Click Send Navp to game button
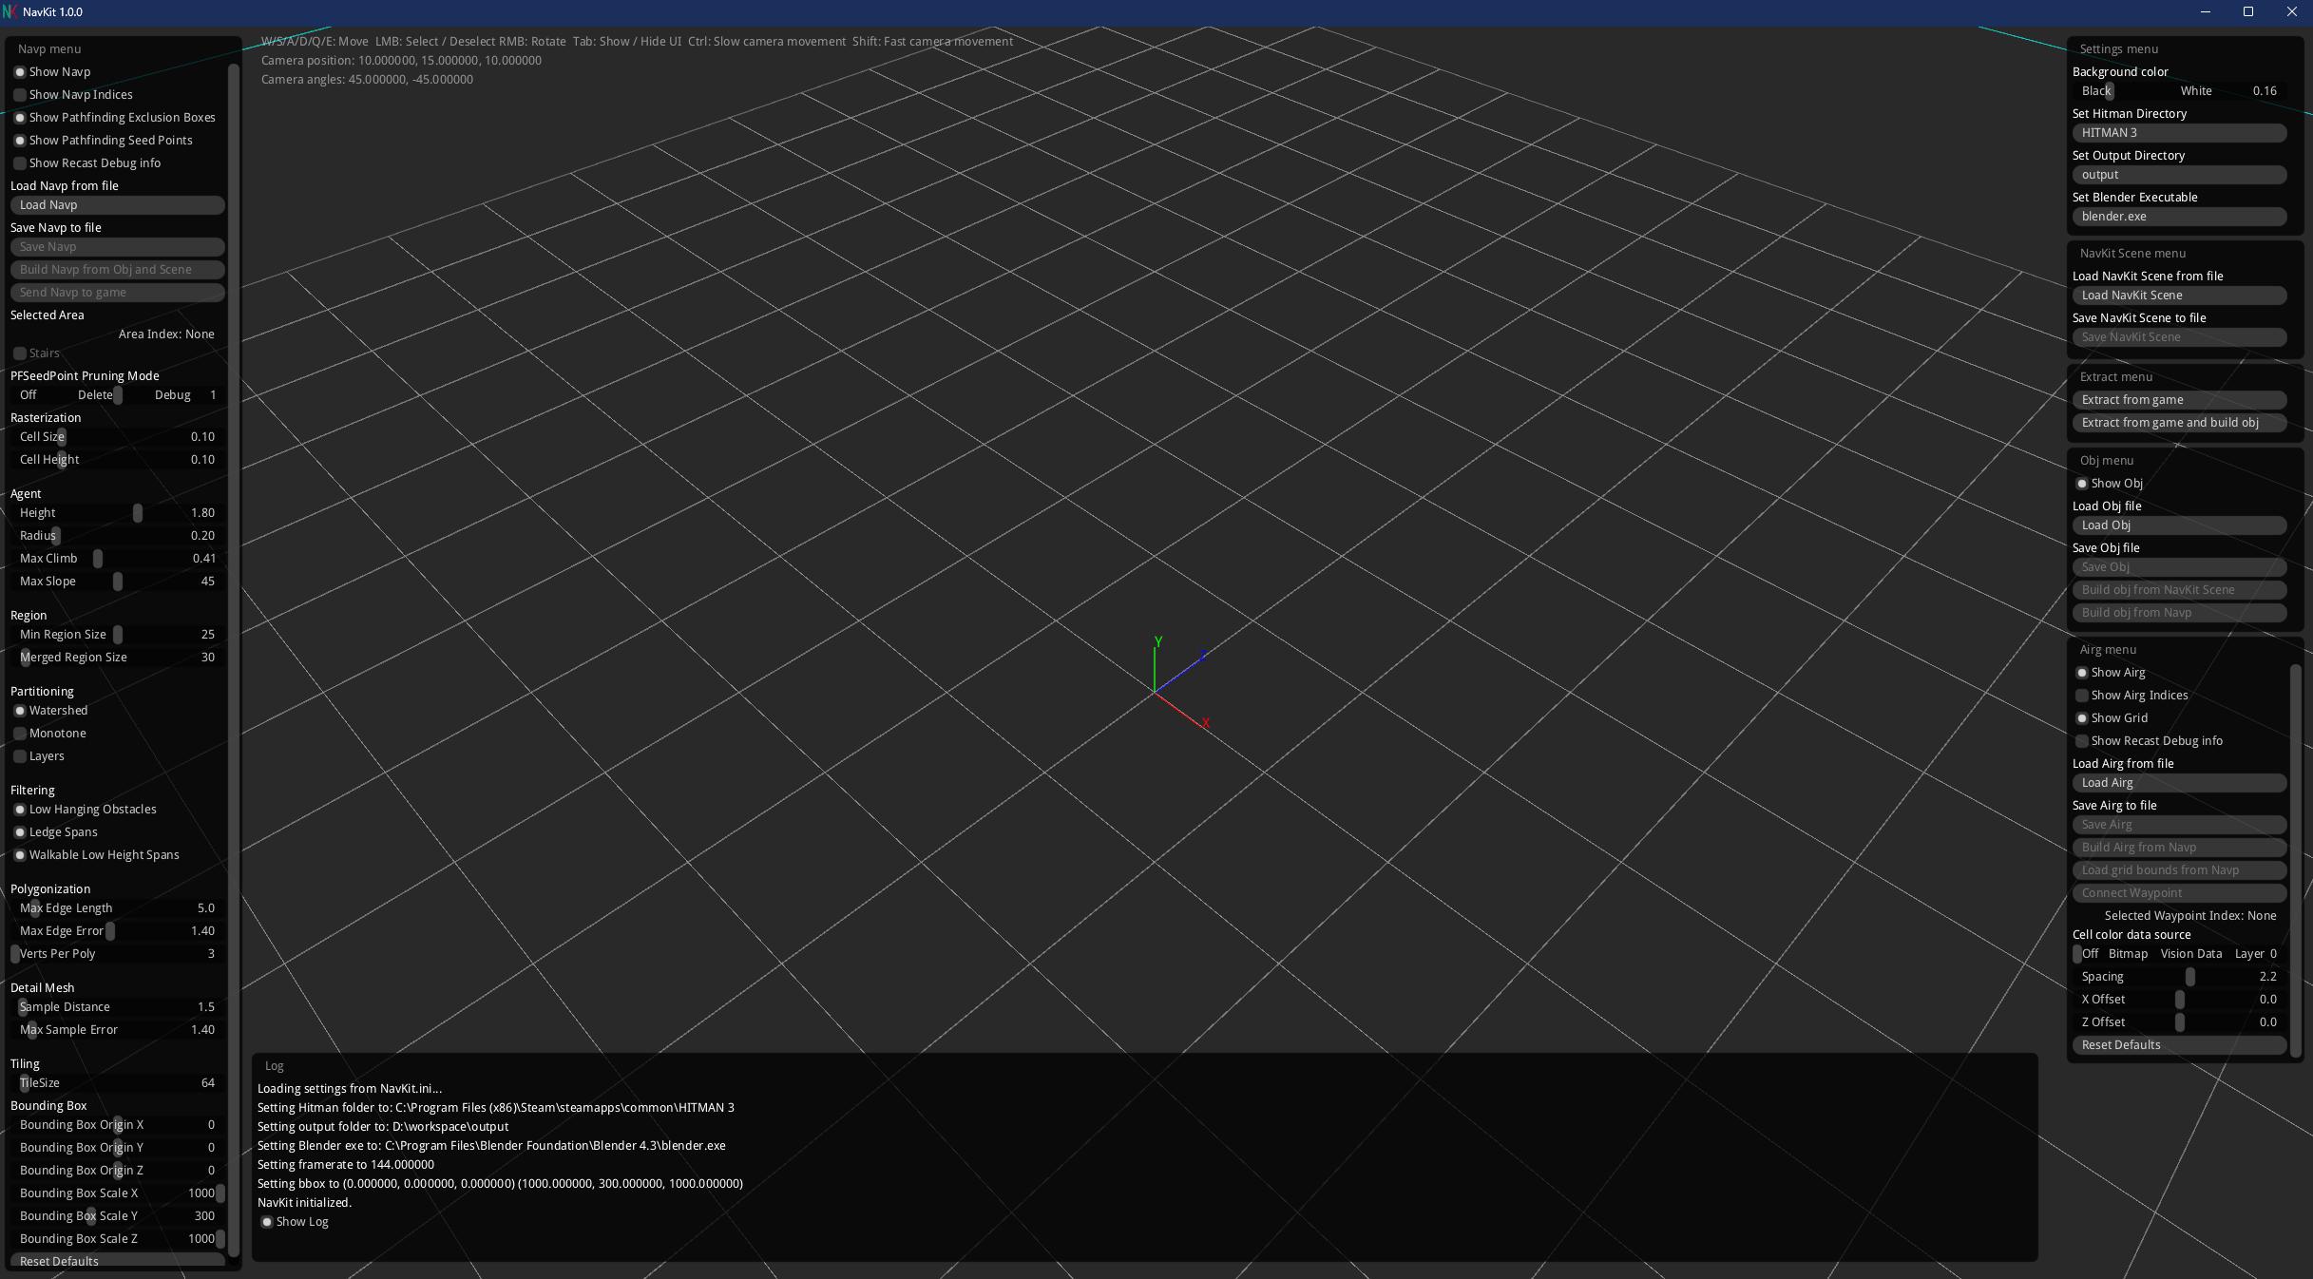2313x1279 pixels. 118,293
